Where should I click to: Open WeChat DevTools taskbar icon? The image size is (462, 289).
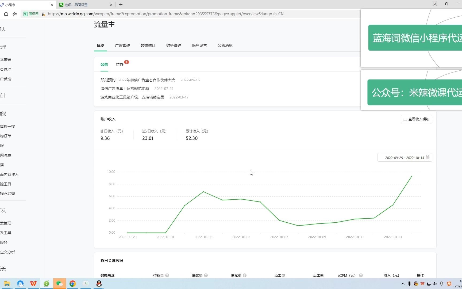86,284
